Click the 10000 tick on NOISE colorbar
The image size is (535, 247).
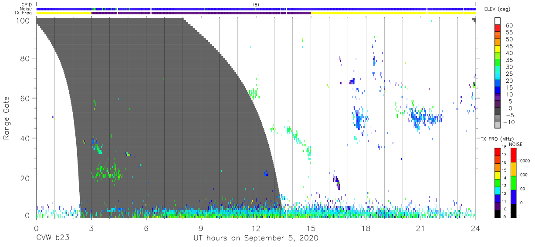523,161
